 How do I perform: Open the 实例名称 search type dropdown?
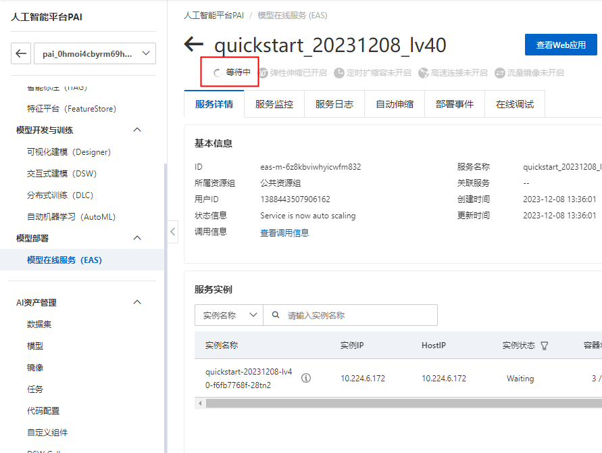tap(229, 315)
